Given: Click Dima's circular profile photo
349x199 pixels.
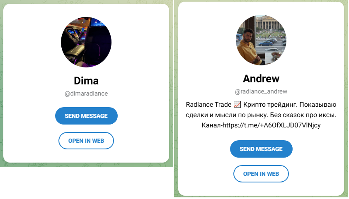Looking at the screenshot, I should click(86, 42).
